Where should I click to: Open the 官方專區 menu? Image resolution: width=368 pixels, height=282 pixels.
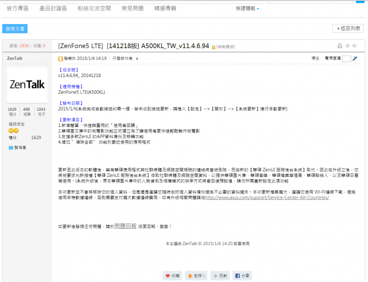coord(17,9)
